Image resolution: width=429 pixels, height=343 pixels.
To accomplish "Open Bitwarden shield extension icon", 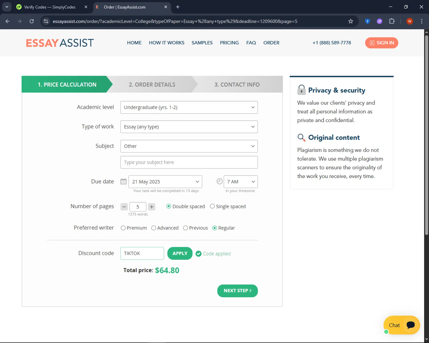I will 368,21.
